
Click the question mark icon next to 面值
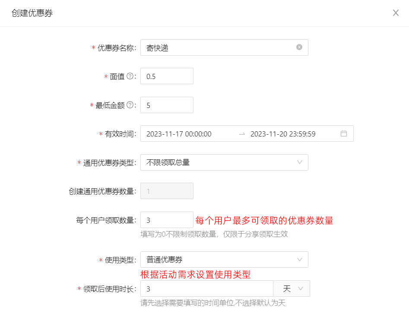click(x=130, y=76)
